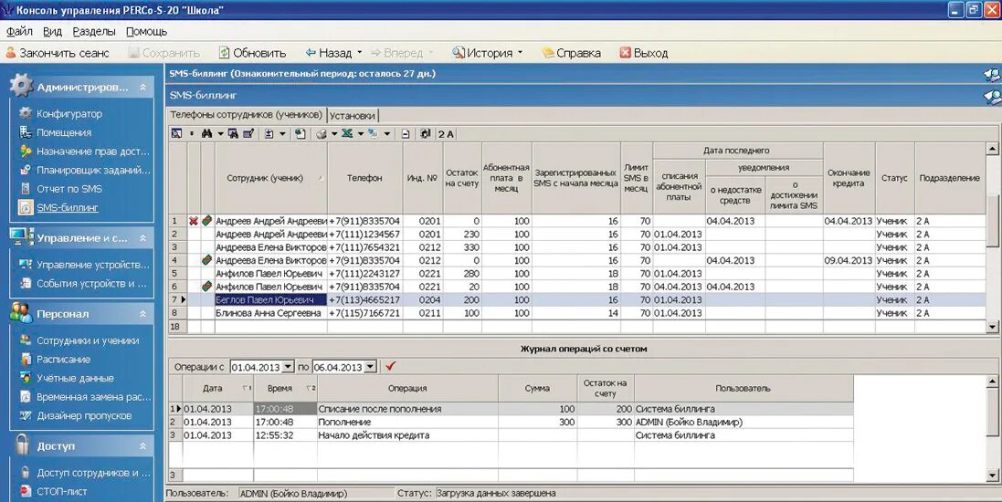
Task: Open the Разделы menu
Action: click(94, 31)
